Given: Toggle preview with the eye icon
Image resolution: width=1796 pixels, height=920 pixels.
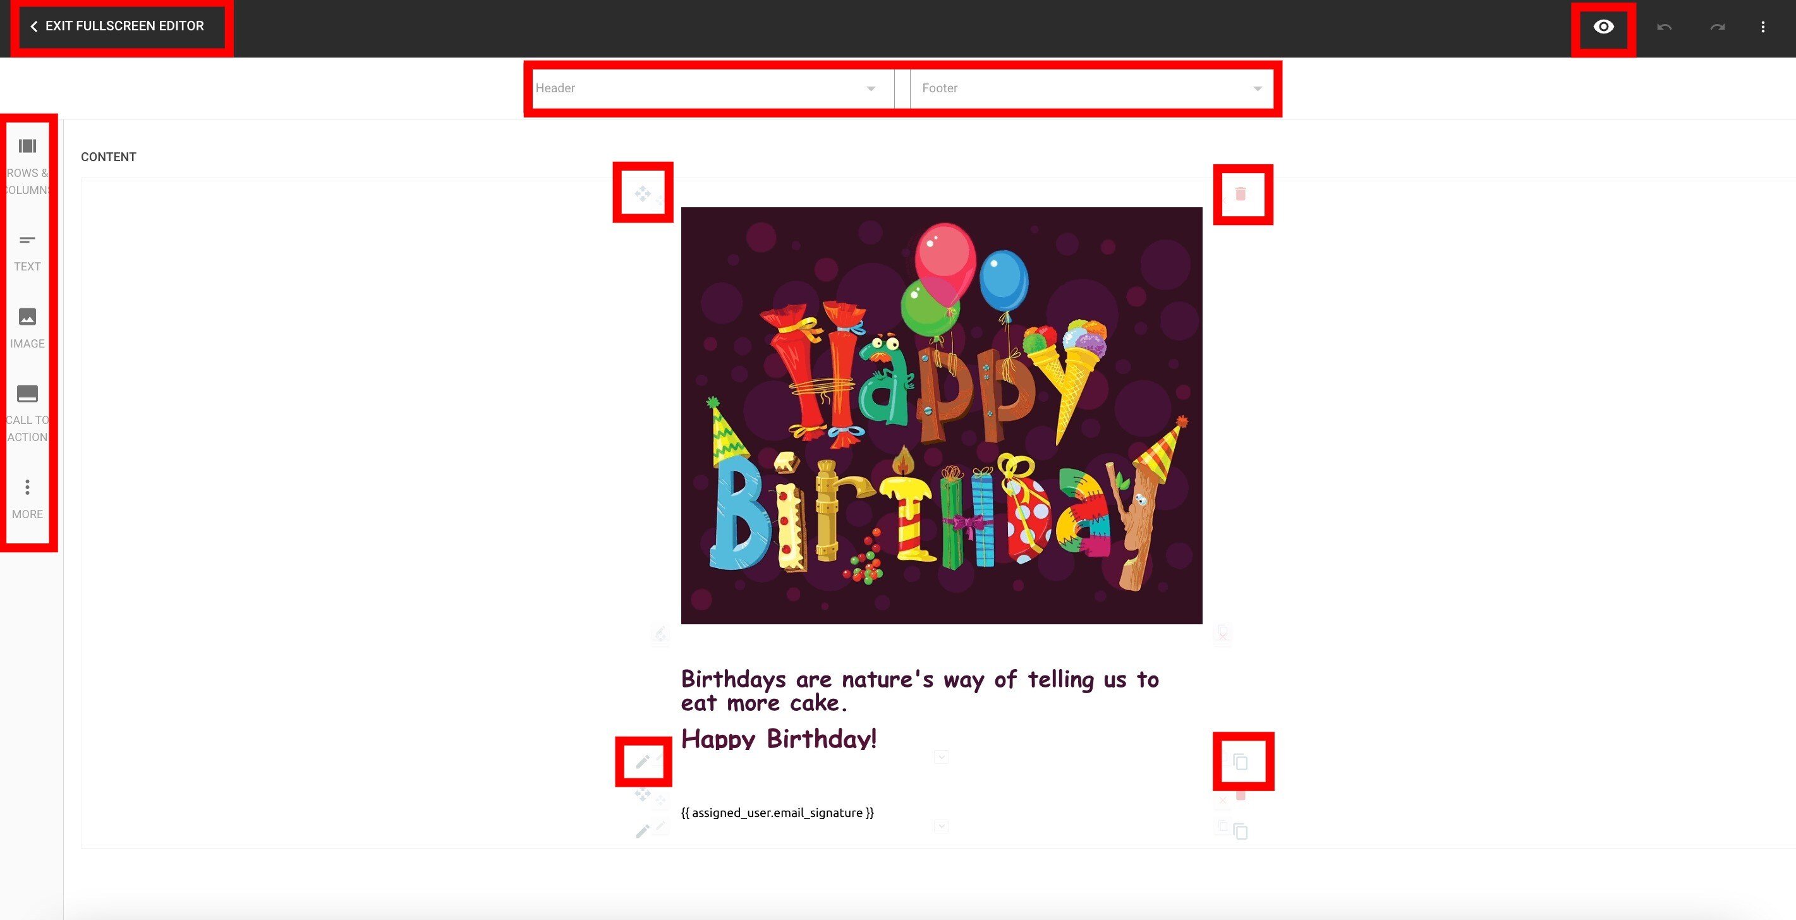Looking at the screenshot, I should [1604, 27].
